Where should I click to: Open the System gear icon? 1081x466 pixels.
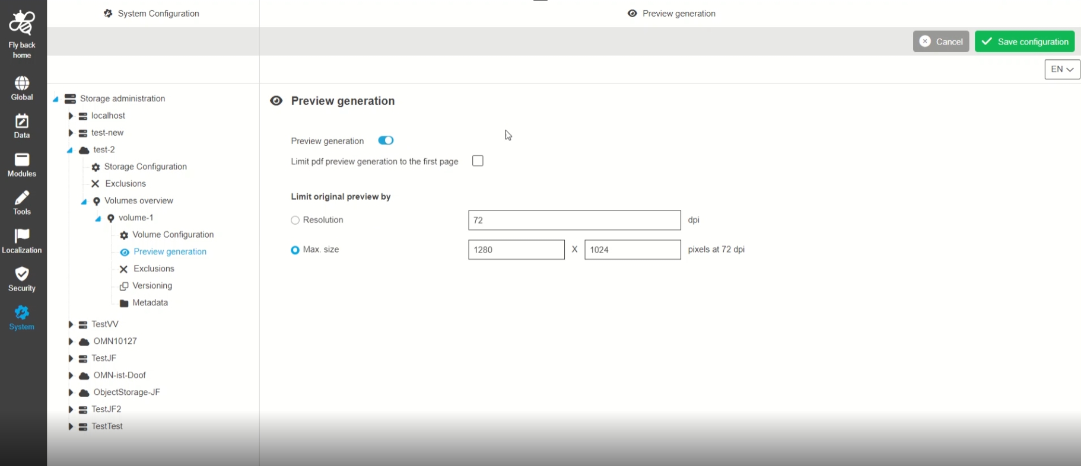[22, 312]
